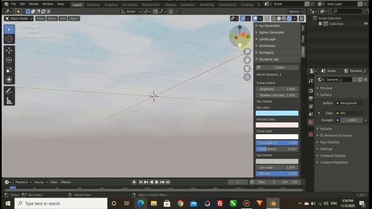The height and width of the screenshot is (209, 372).
Task: Open the Object Mode dropdown
Action: tap(19, 19)
